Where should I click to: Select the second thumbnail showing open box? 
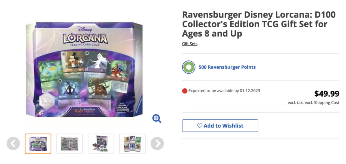pos(69,144)
